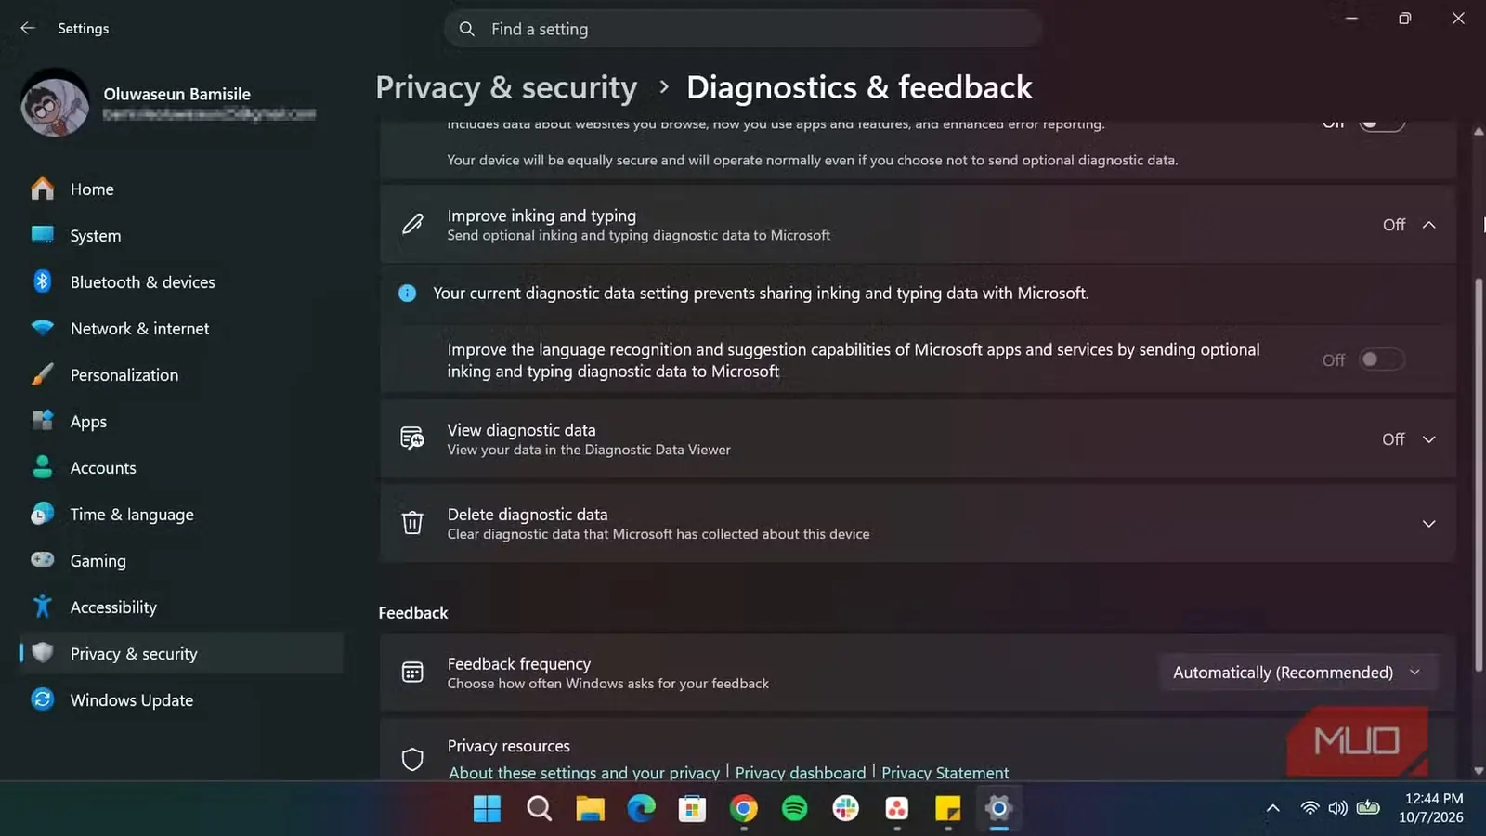Open Slack from the taskbar
Viewport: 1486px width, 836px height.
(845, 809)
